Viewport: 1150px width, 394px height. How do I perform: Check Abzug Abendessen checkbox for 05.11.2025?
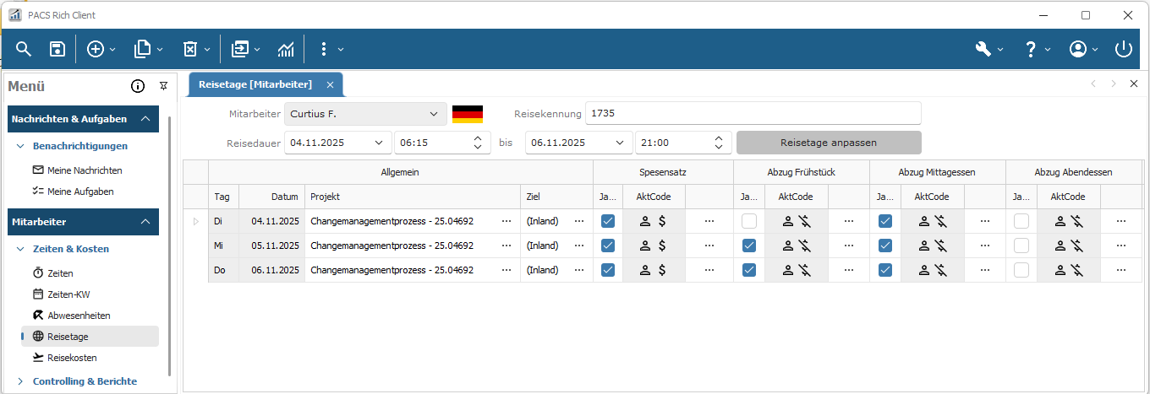pos(1021,246)
